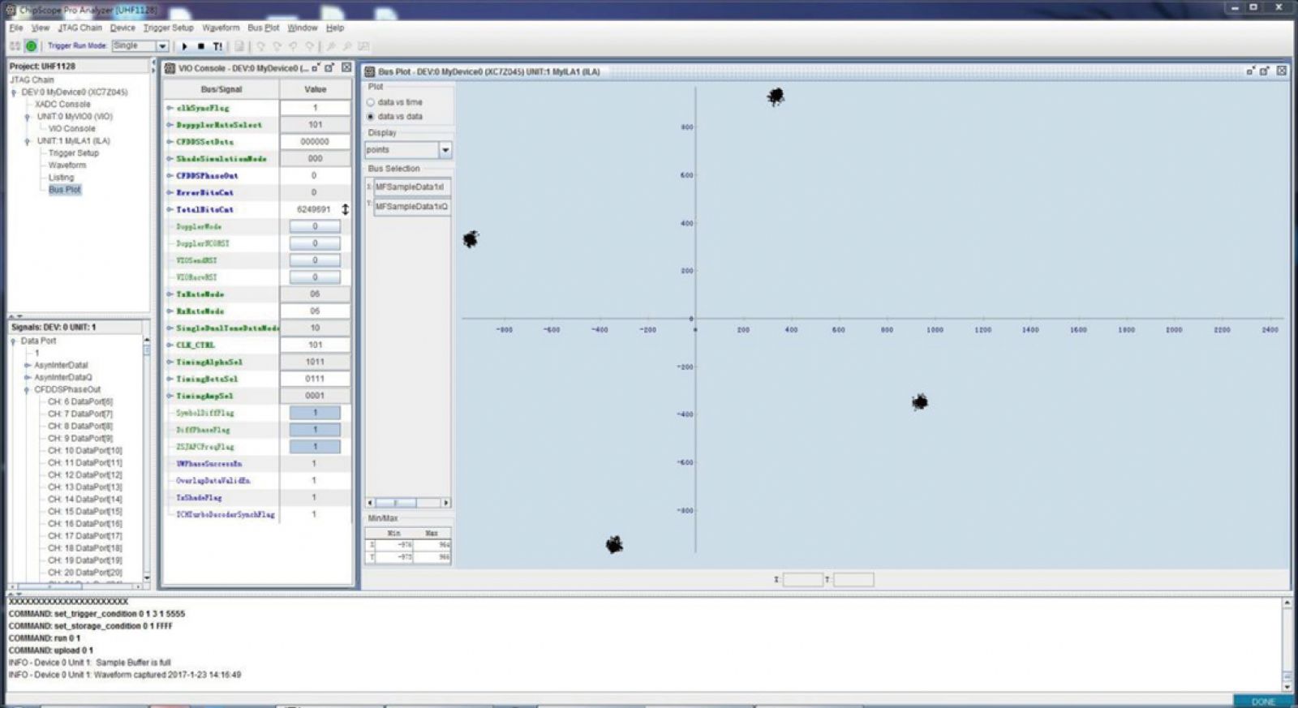This screenshot has width=1298, height=708.
Task: Close the VIO Console internal frame
Action: [x=346, y=67]
